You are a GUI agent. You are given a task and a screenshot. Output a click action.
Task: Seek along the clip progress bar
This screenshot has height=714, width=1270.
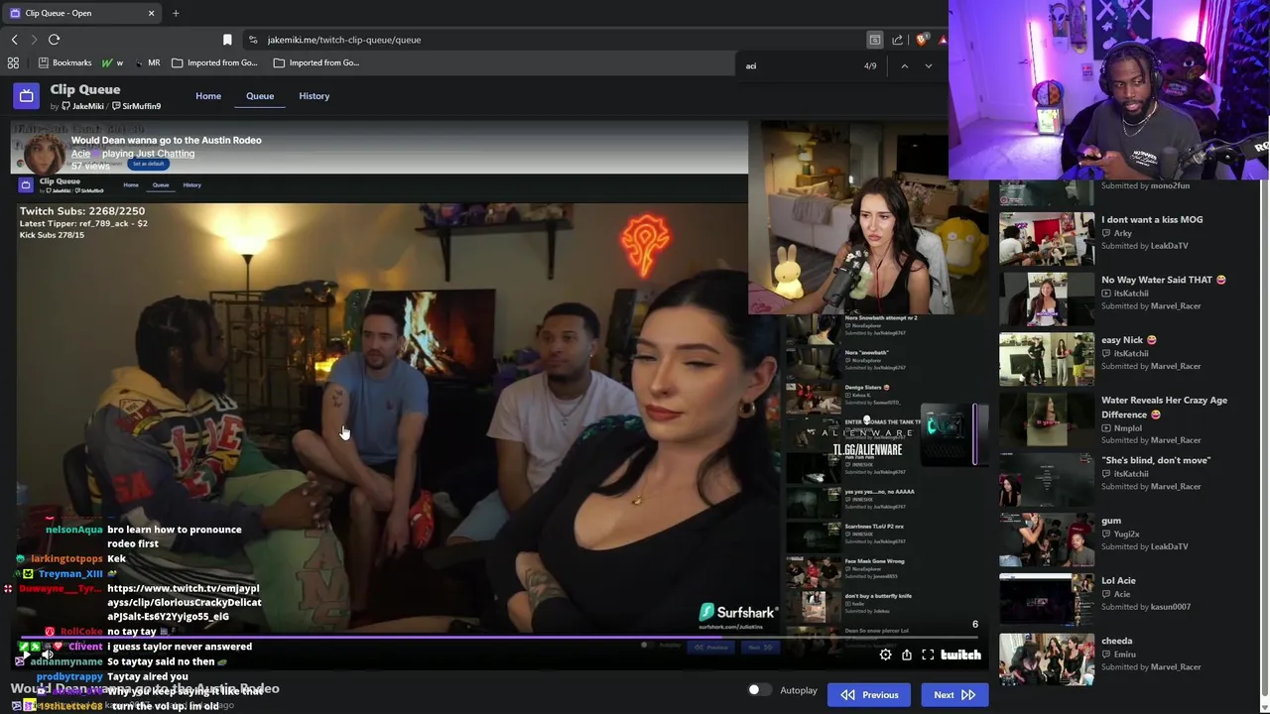[x=499, y=638]
